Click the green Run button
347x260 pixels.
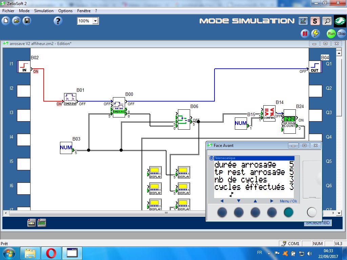[331, 34]
